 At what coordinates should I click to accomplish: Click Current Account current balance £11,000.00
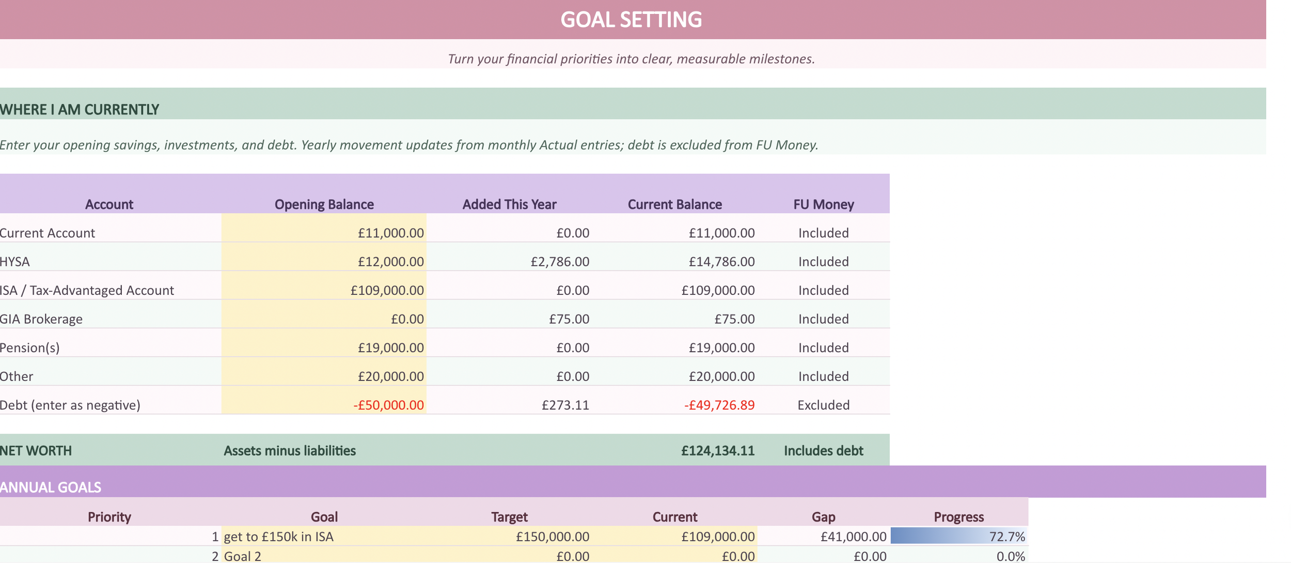tap(674, 228)
